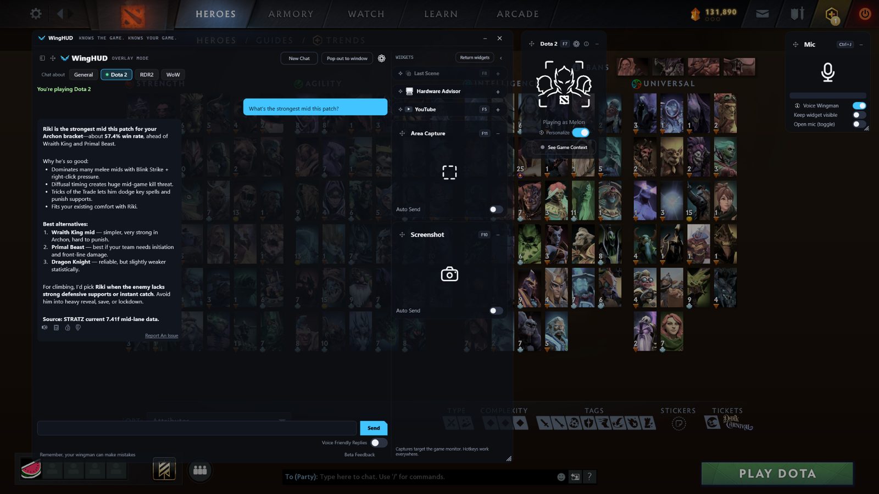Image resolution: width=879 pixels, height=494 pixels.
Task: Switch chat topic to RDR2
Action: [147, 75]
